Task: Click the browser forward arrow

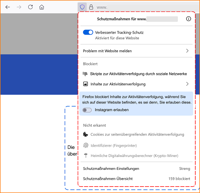Action: 19,7
